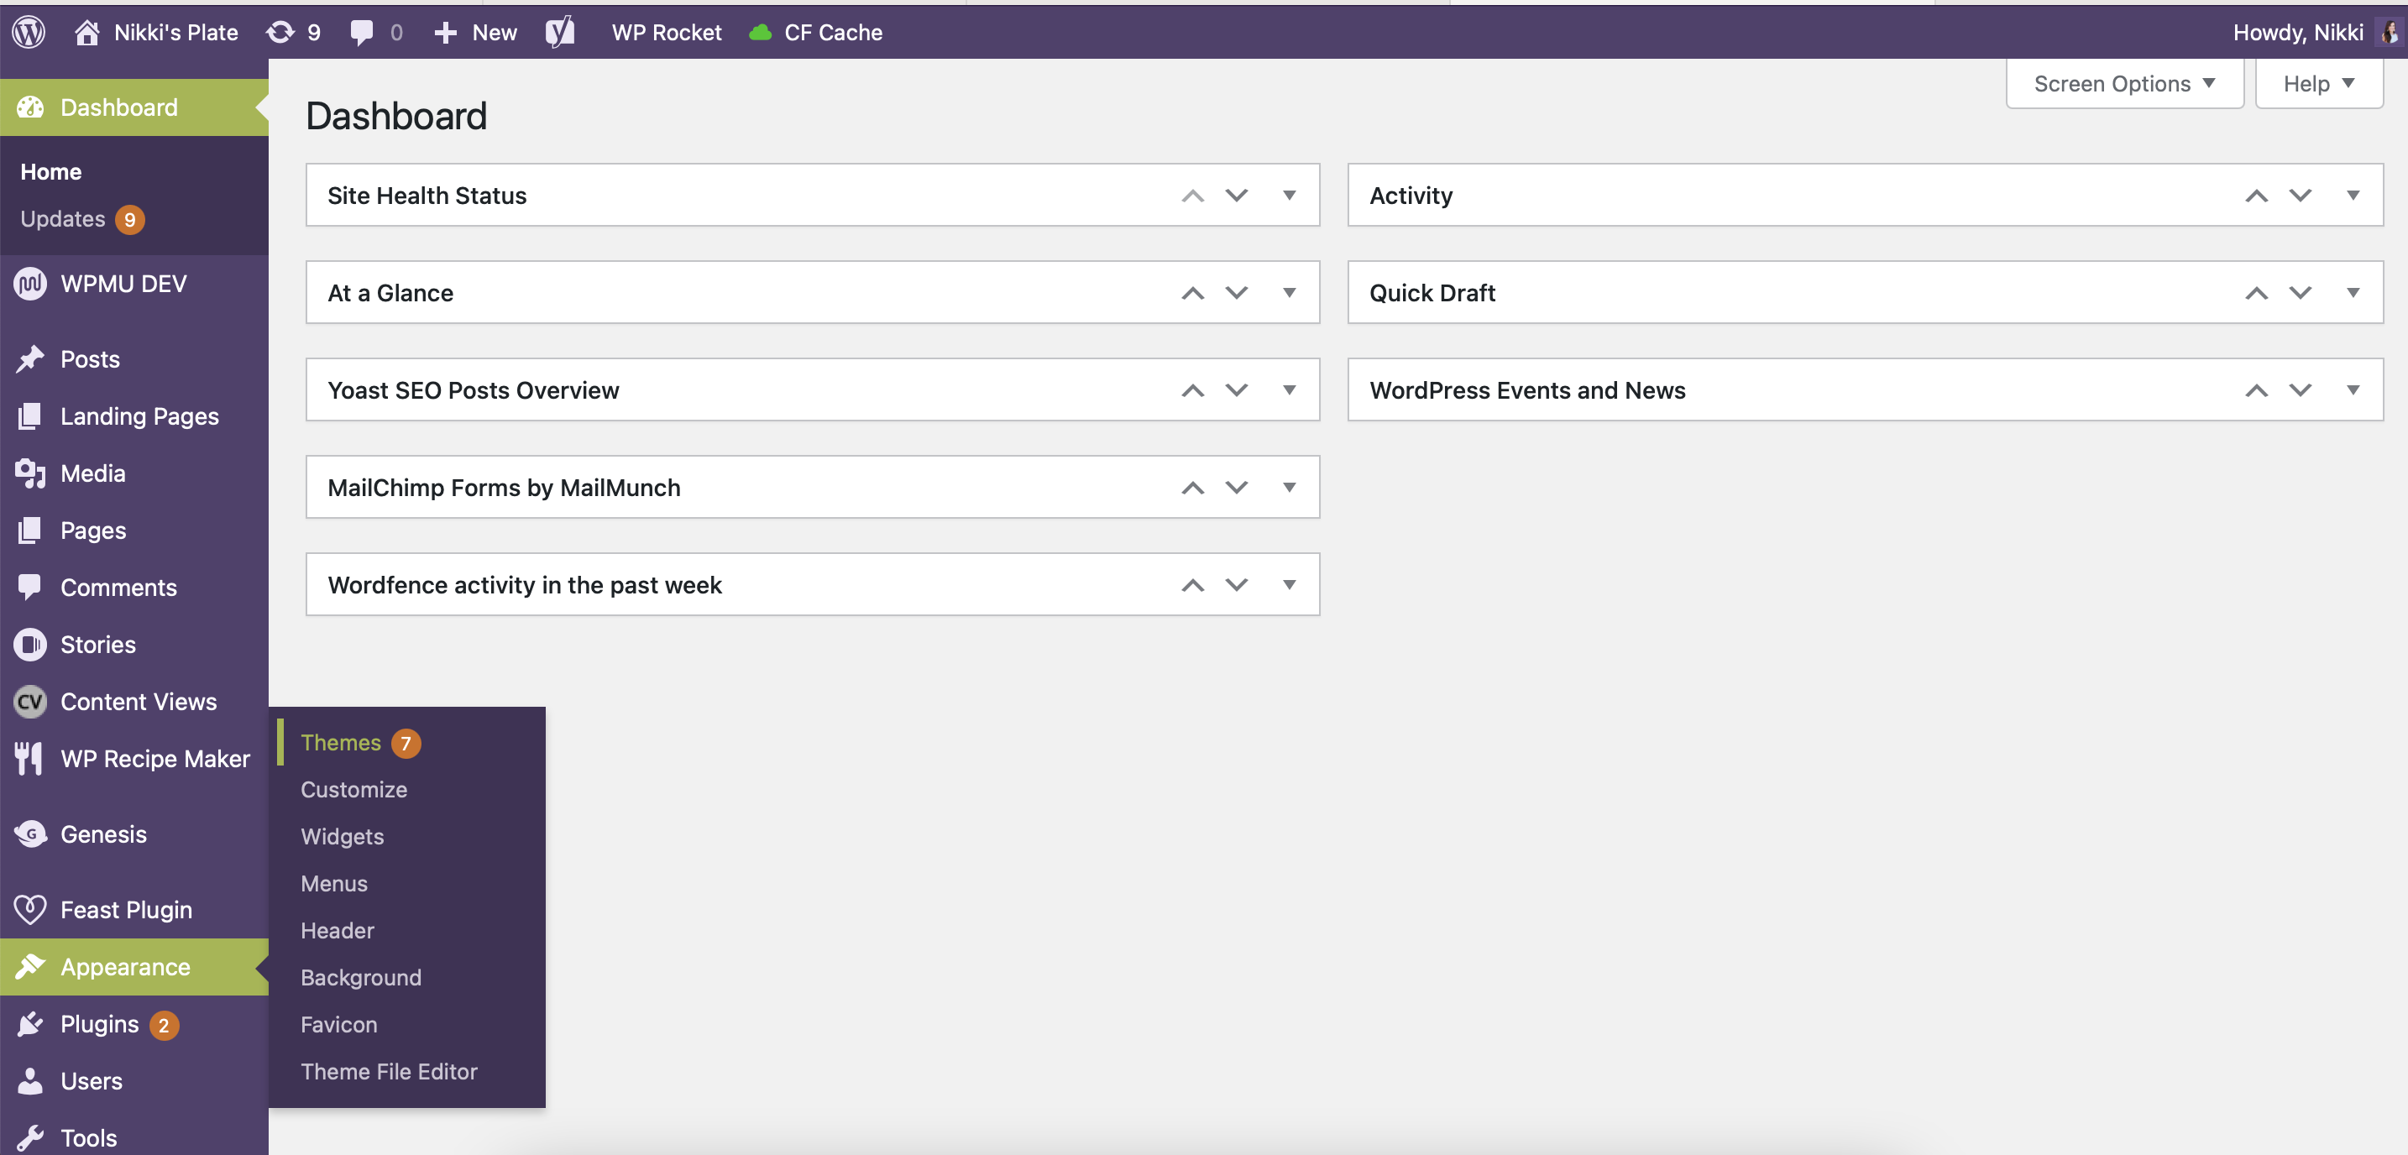
Task: Move Quick Draft box up
Action: 2257,292
